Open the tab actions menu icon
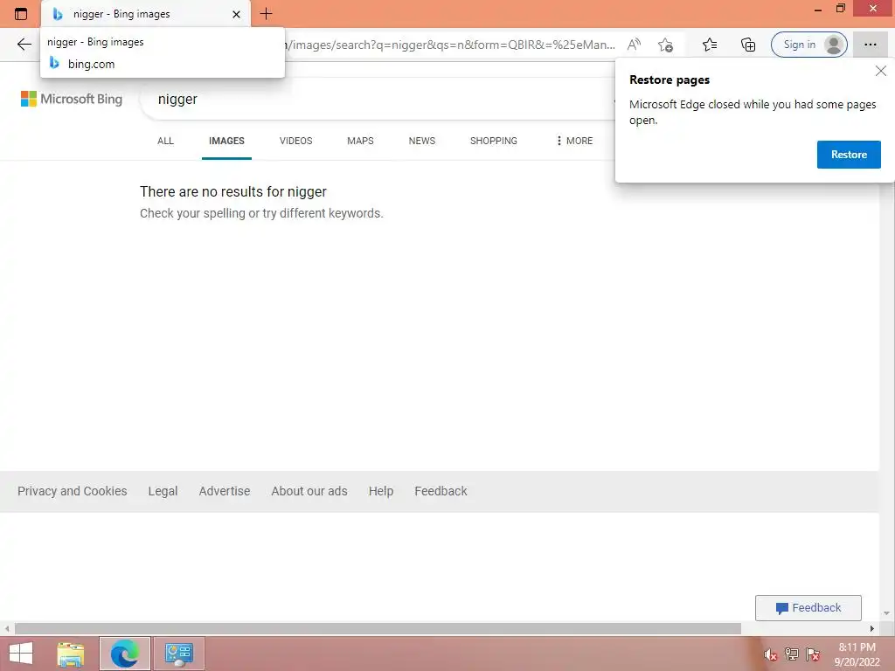 click(21, 14)
